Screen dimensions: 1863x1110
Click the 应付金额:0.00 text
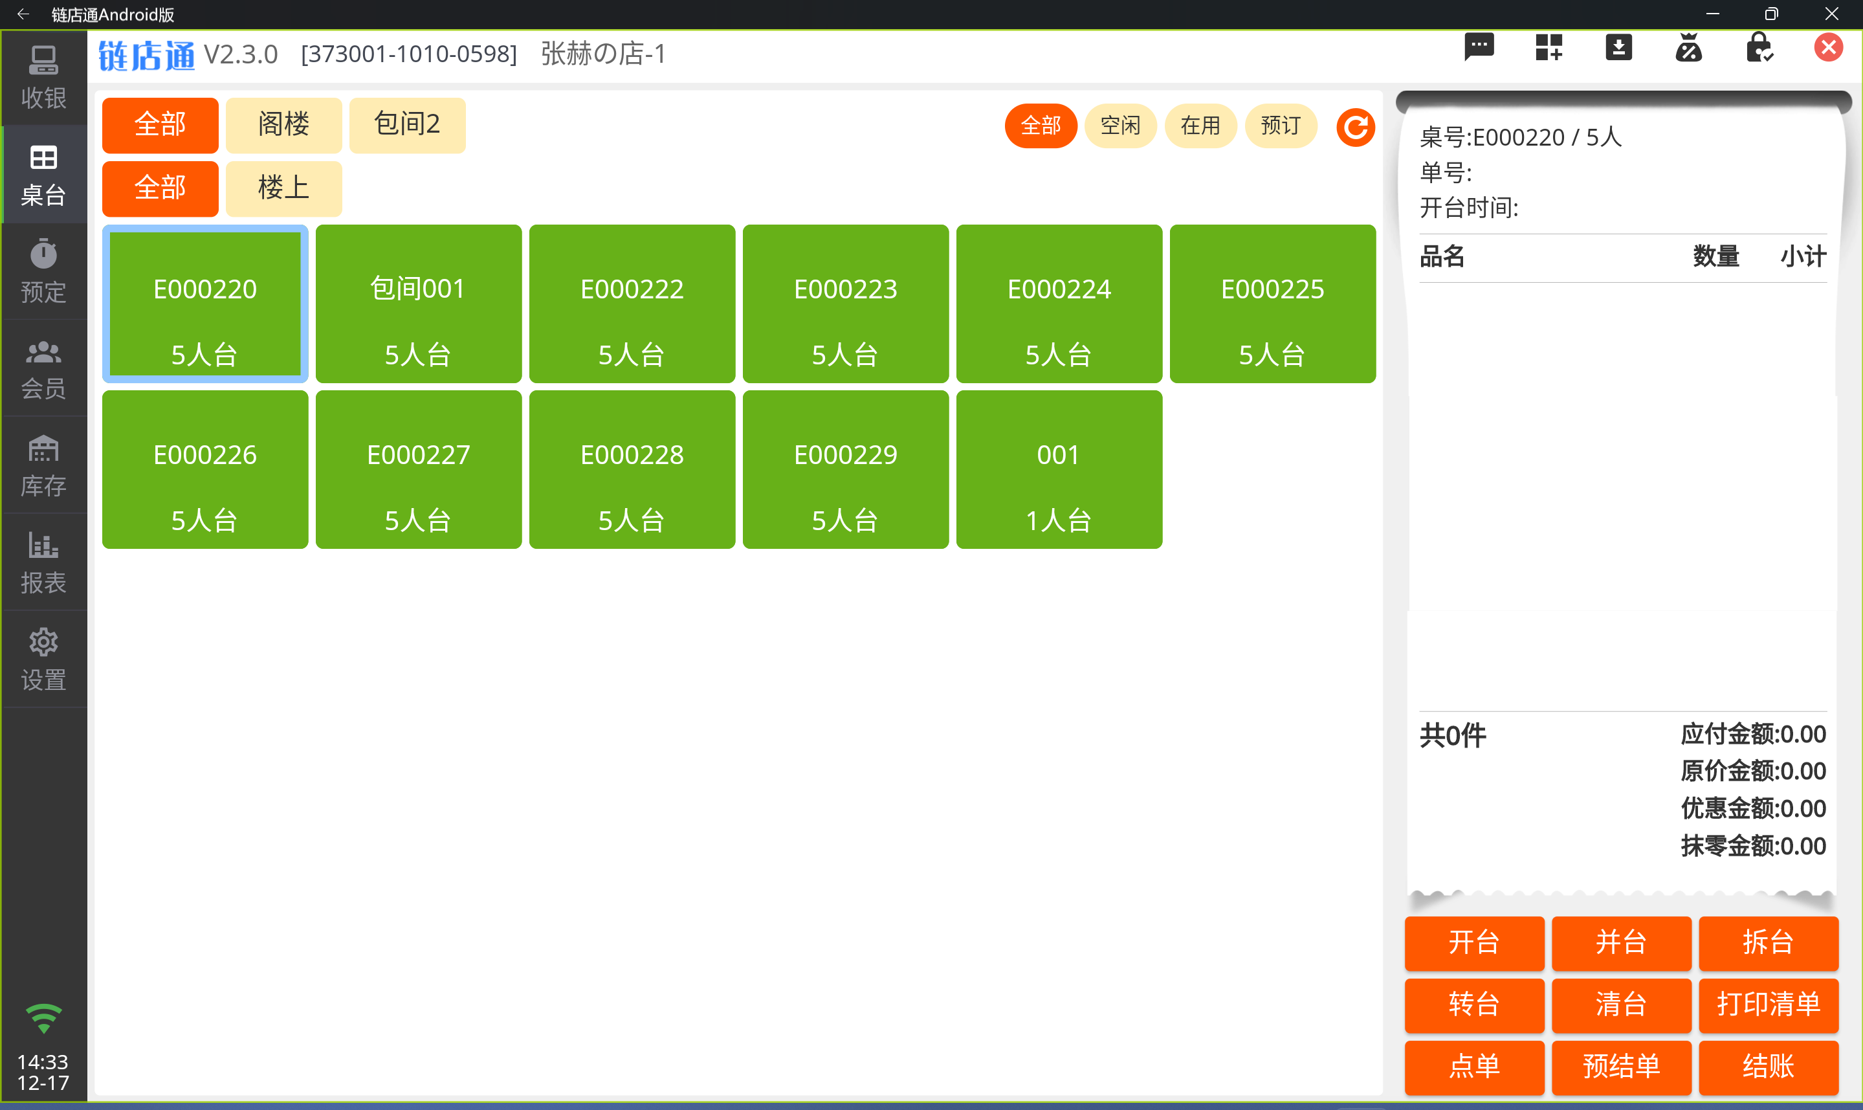tap(1753, 735)
